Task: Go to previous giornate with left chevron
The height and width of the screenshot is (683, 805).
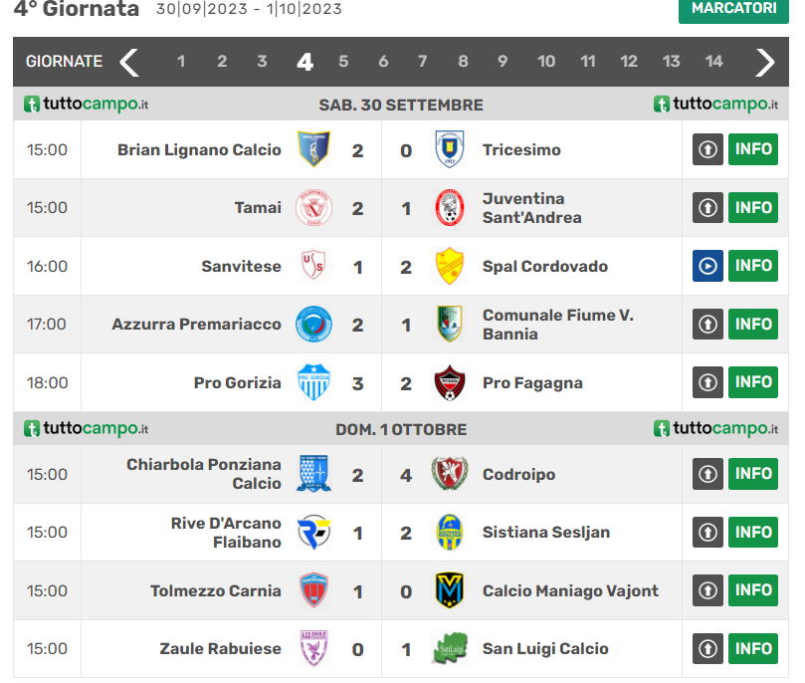Action: pos(129,62)
